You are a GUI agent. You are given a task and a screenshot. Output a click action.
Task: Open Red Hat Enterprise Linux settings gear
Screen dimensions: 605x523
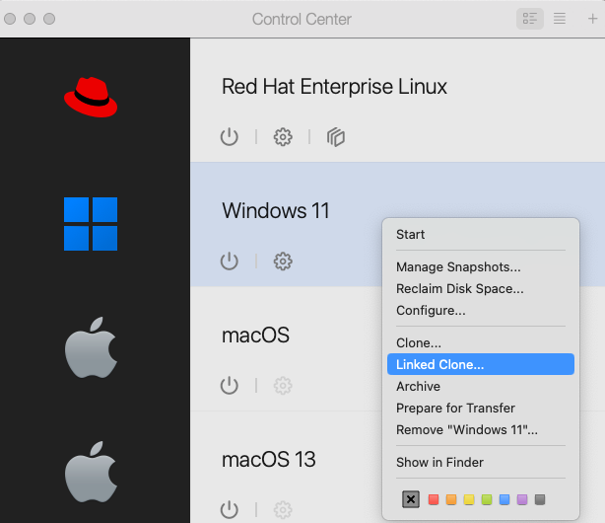[283, 137]
